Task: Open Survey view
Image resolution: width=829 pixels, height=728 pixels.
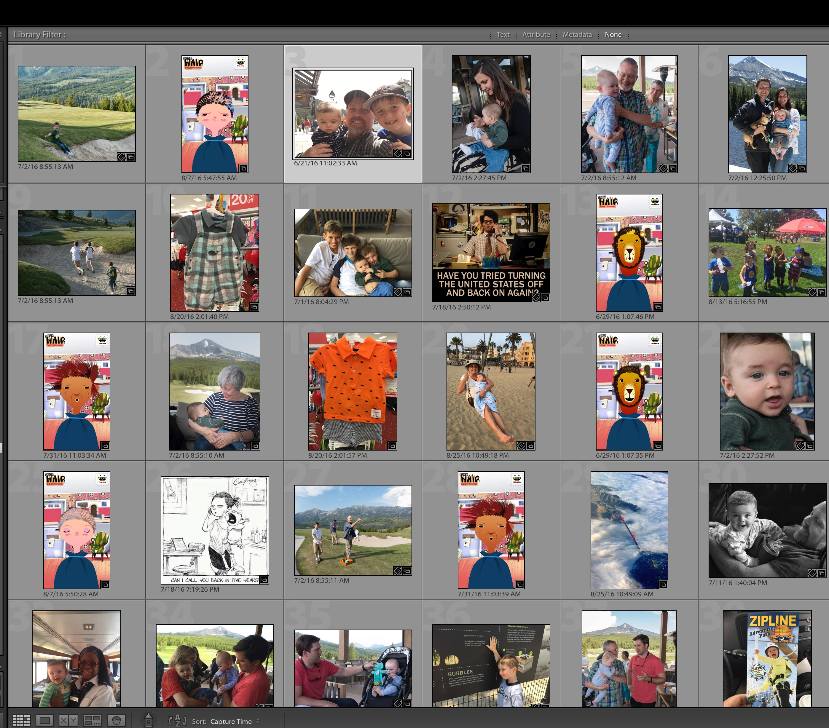Action: (92, 721)
